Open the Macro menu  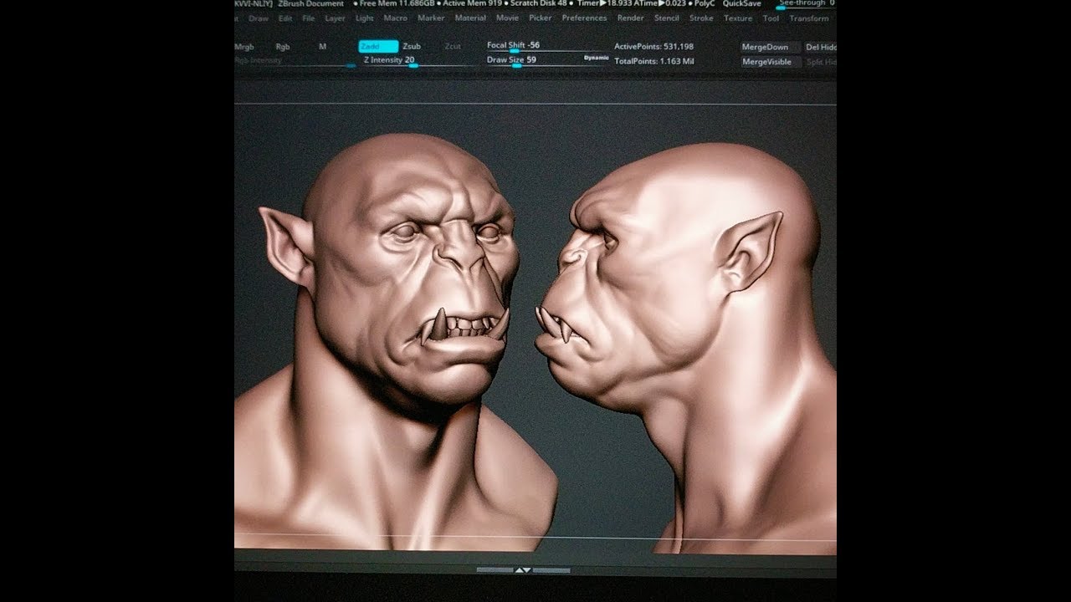396,18
